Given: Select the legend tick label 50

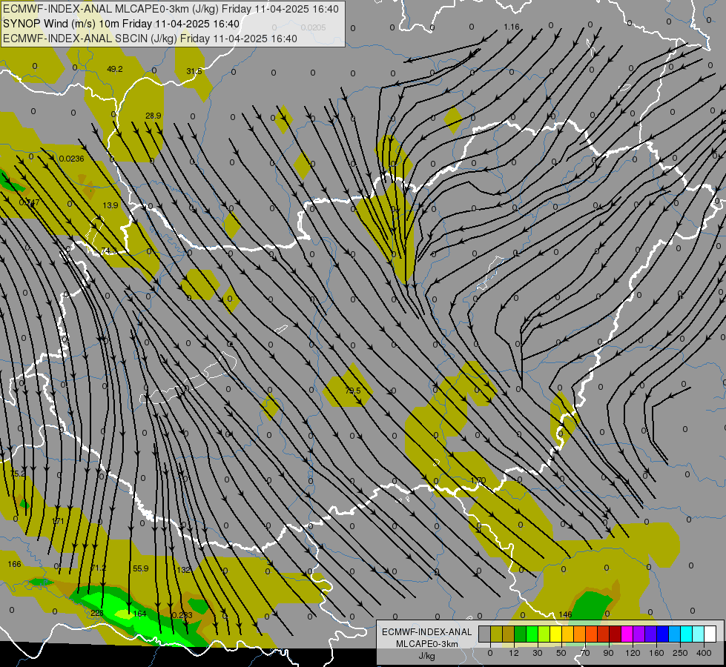Looking at the screenshot, I should 561,653.
